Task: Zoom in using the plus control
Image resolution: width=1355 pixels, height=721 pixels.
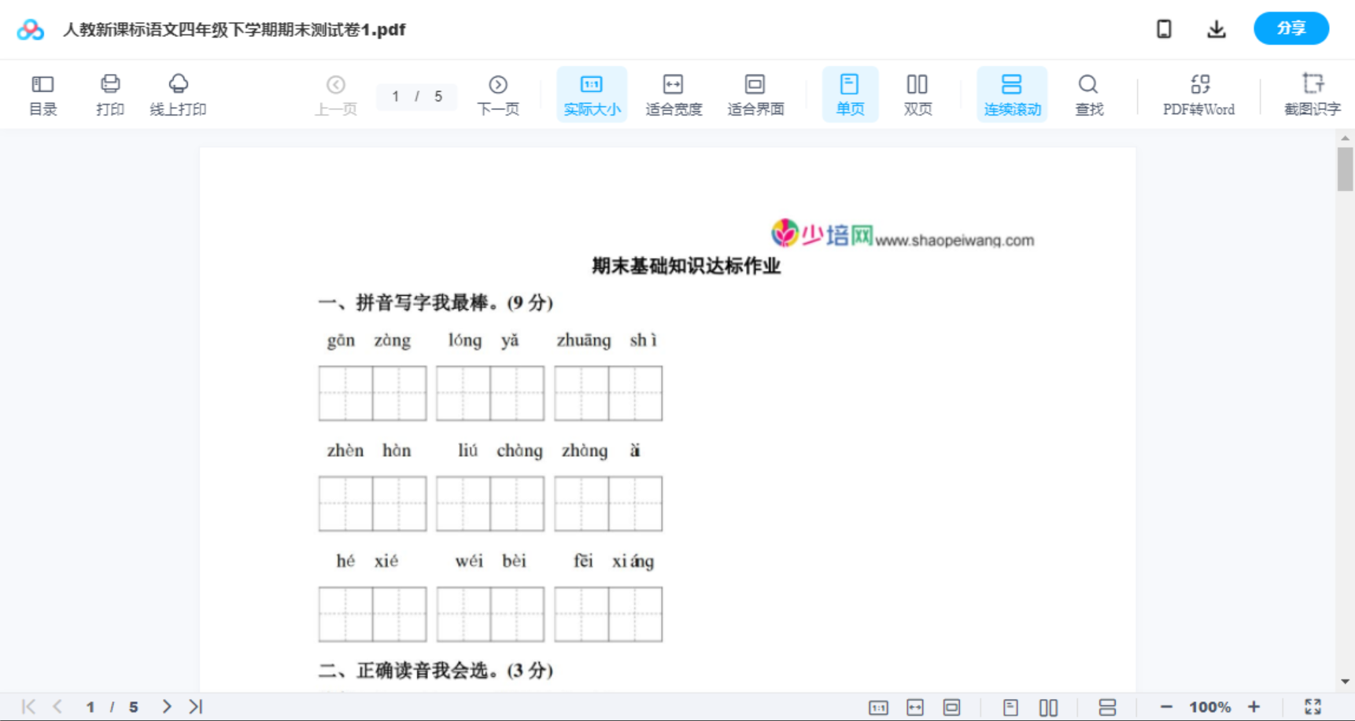Action: (1254, 706)
